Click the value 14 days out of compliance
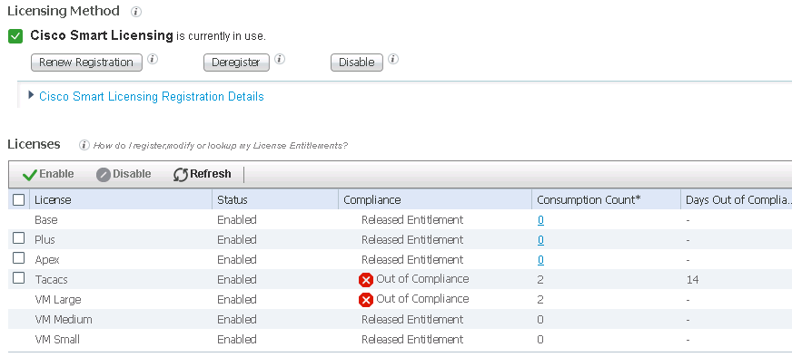Viewport: 792px width, 357px height. [x=692, y=280]
